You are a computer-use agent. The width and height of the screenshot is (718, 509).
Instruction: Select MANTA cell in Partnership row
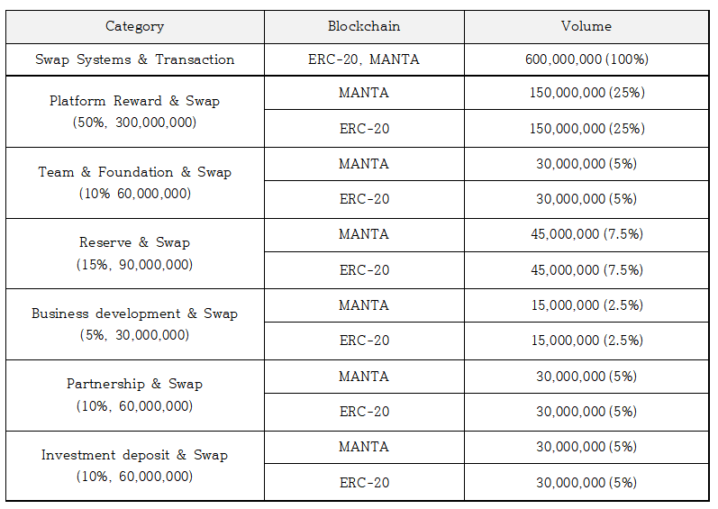tap(364, 377)
